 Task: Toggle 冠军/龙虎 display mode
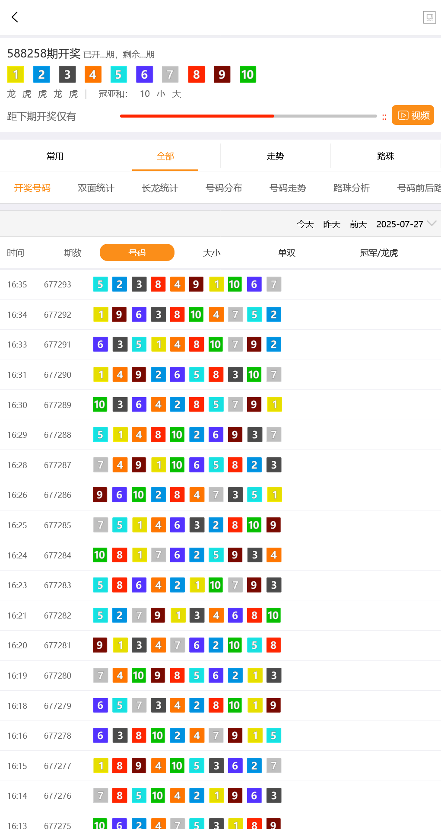coord(379,253)
